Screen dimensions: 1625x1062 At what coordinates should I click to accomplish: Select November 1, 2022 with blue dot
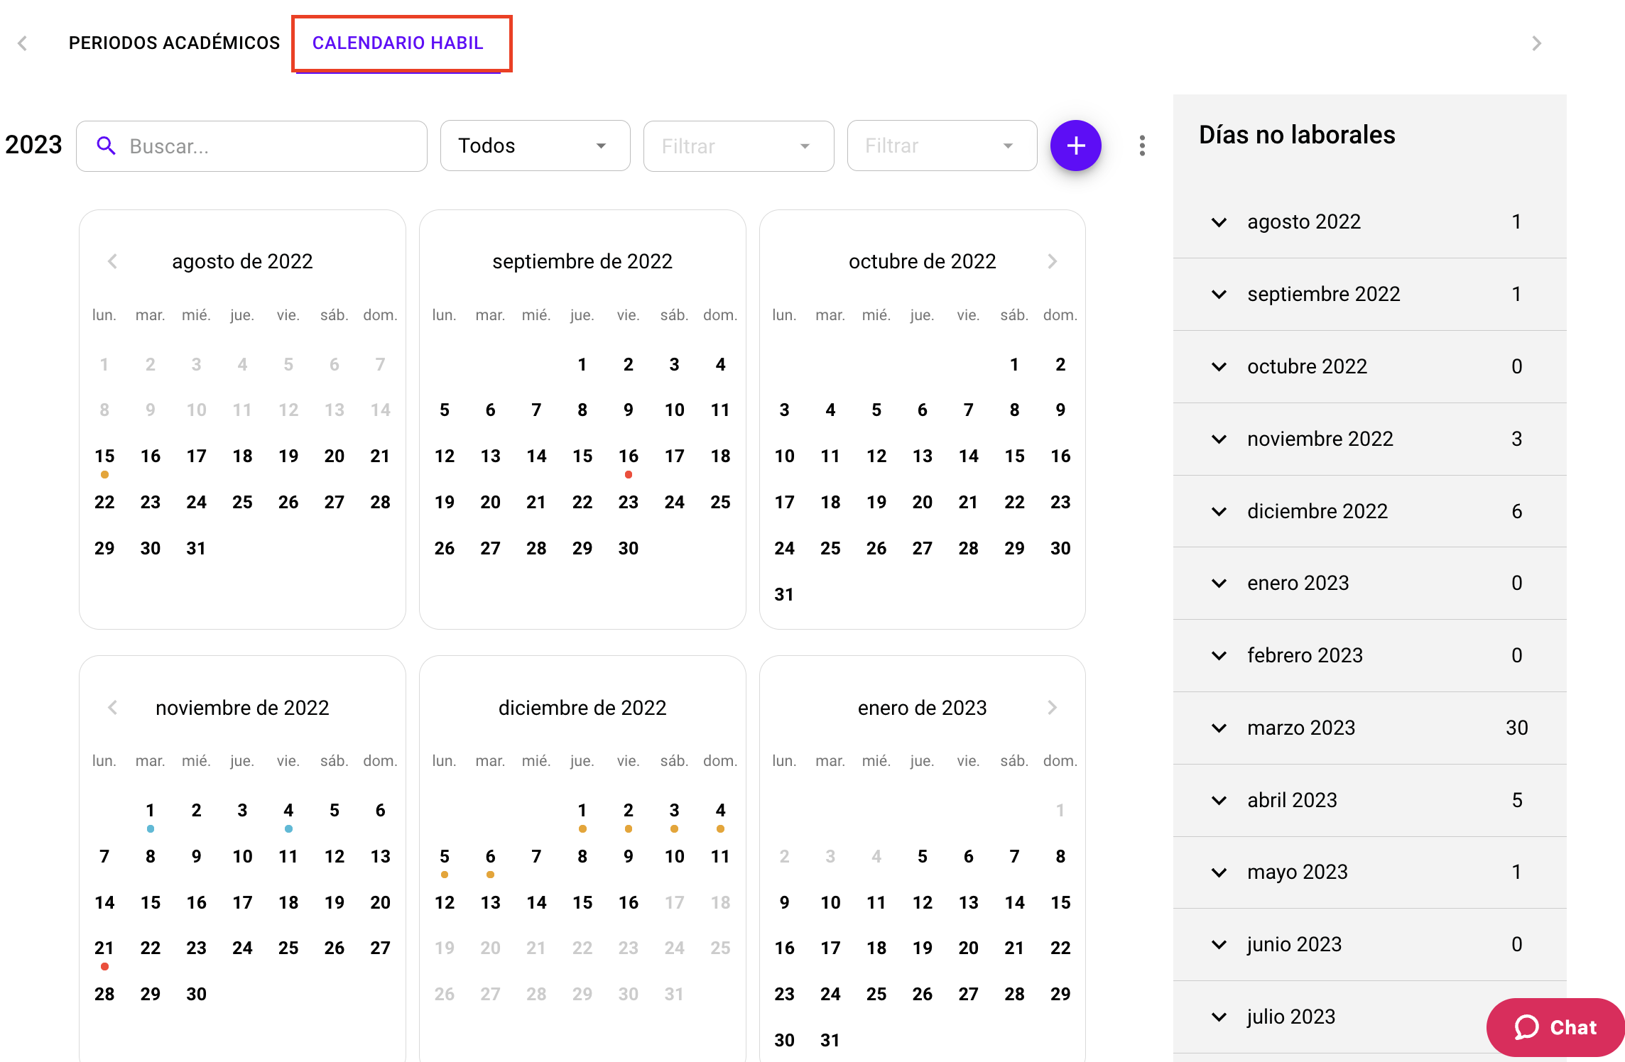tap(151, 811)
